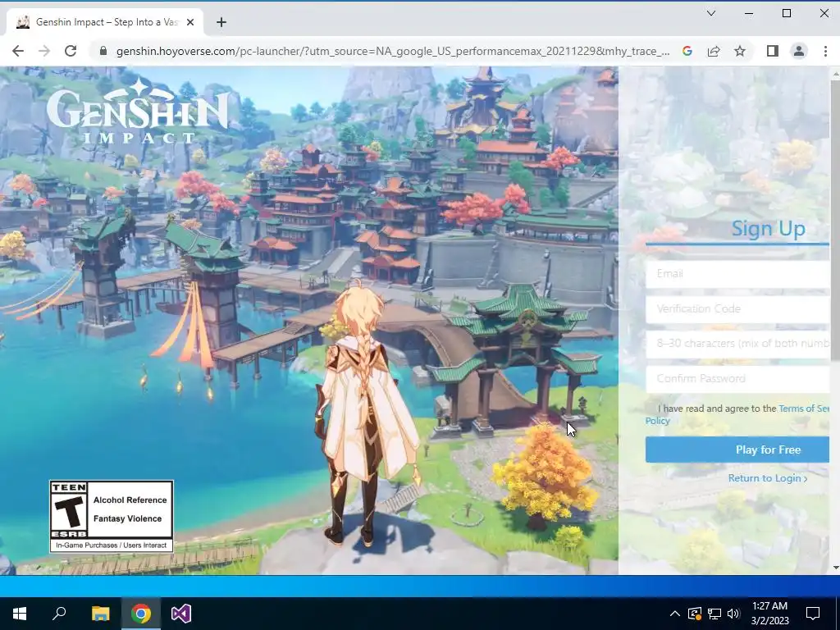This screenshot has height=630, width=840.
Task: Tick the agree to terms checkbox
Action: [x=651, y=409]
